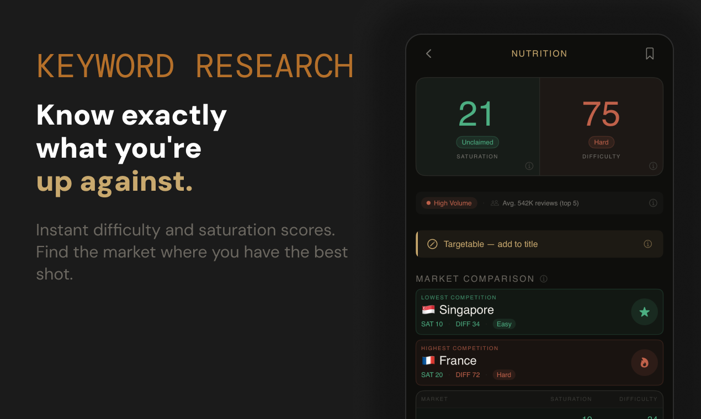Select the saturation score 21
701x419 pixels.
476,114
